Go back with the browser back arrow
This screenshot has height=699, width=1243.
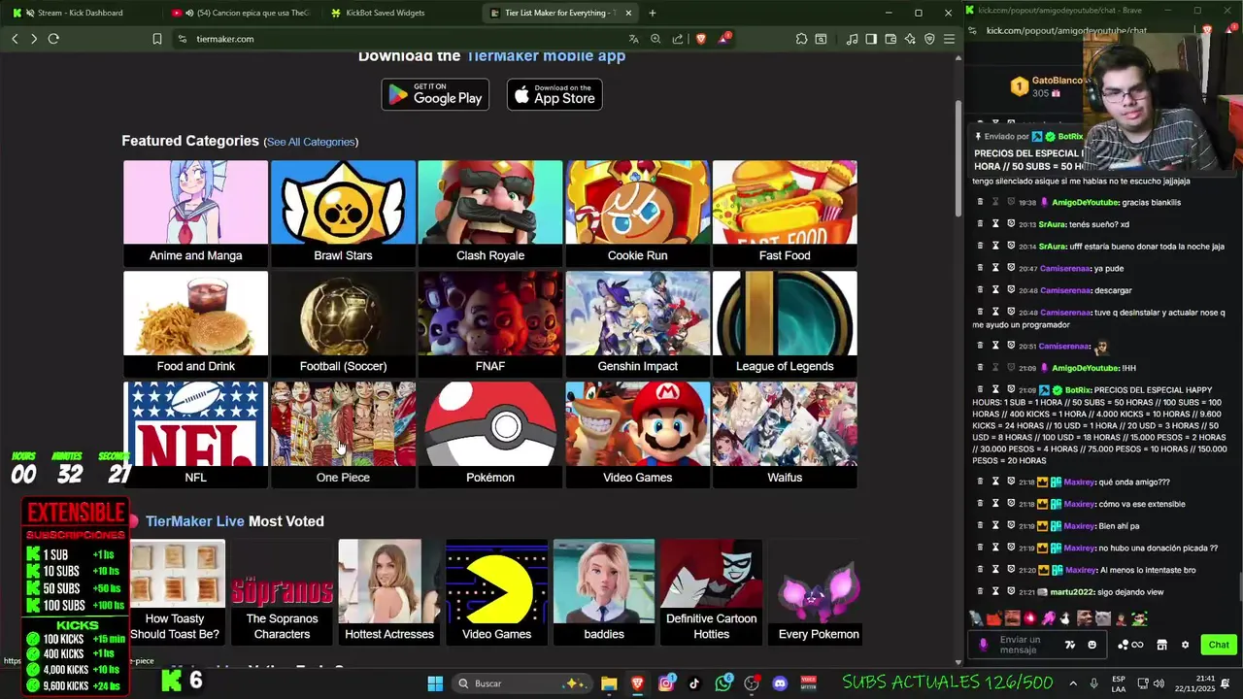[15, 39]
